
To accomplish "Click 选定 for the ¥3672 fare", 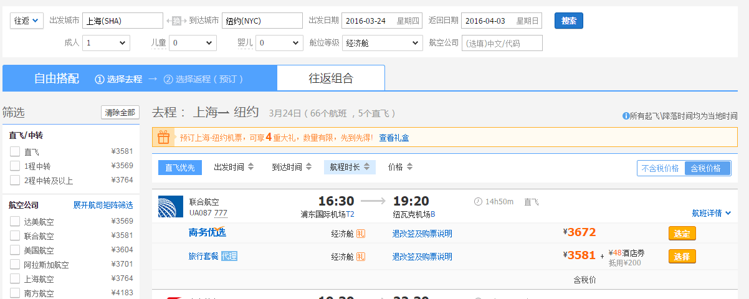I will 682,234.
